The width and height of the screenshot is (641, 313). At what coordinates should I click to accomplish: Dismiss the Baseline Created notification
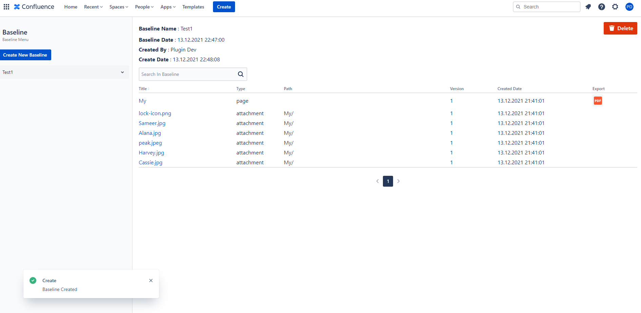pyautogui.click(x=151, y=280)
